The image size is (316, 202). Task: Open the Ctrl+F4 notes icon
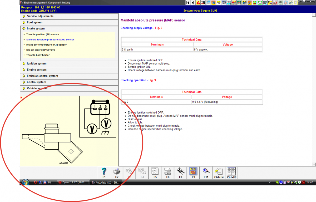coord(219,171)
